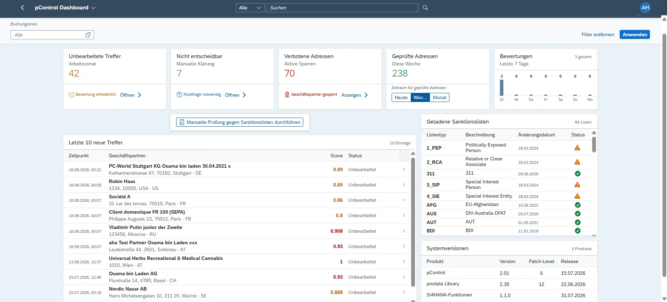Click the search magnifier icon

(x=425, y=8)
